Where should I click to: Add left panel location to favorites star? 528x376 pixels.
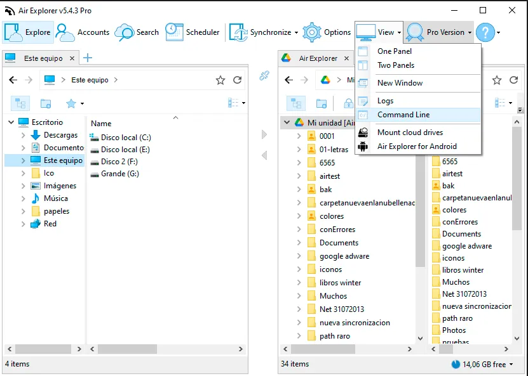coord(220,80)
